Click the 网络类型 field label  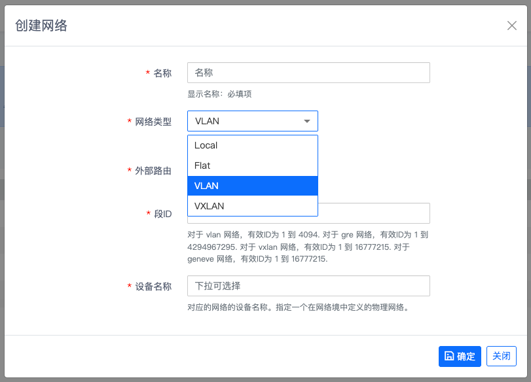pos(153,122)
